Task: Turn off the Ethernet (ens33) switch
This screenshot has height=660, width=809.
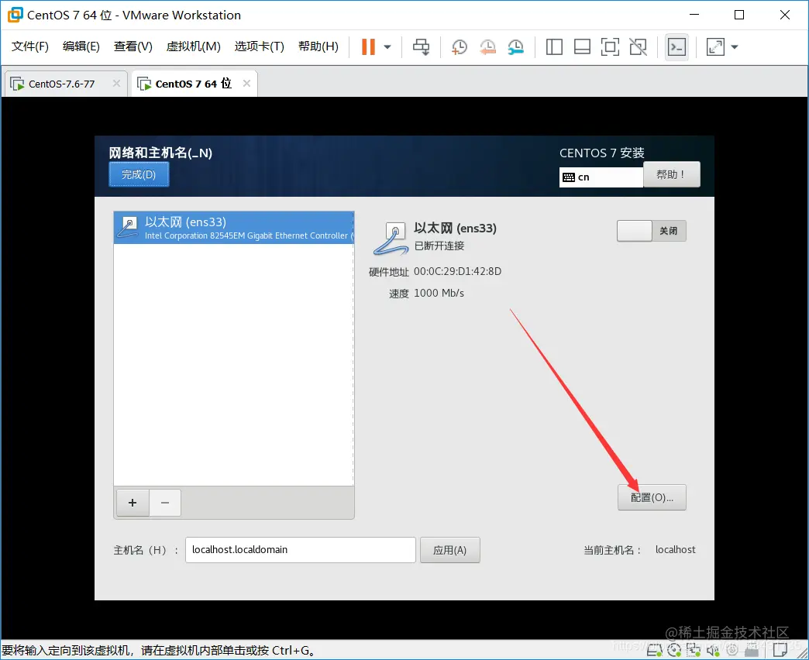Action: 651,230
